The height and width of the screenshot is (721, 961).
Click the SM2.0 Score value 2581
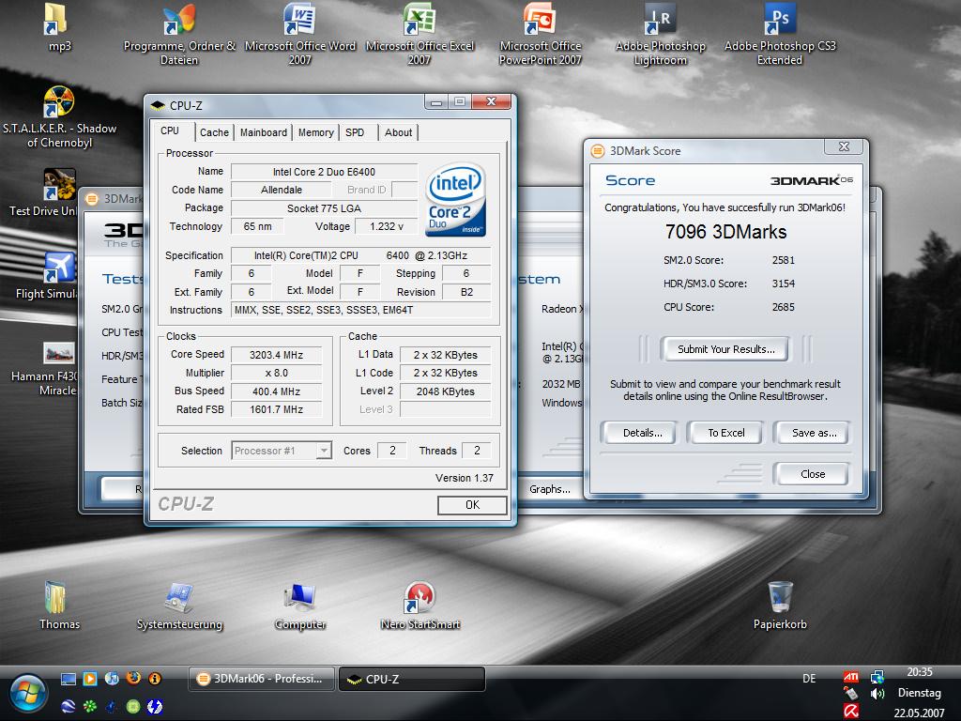[x=784, y=260]
